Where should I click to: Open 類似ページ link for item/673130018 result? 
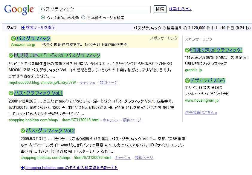pos(132,120)
